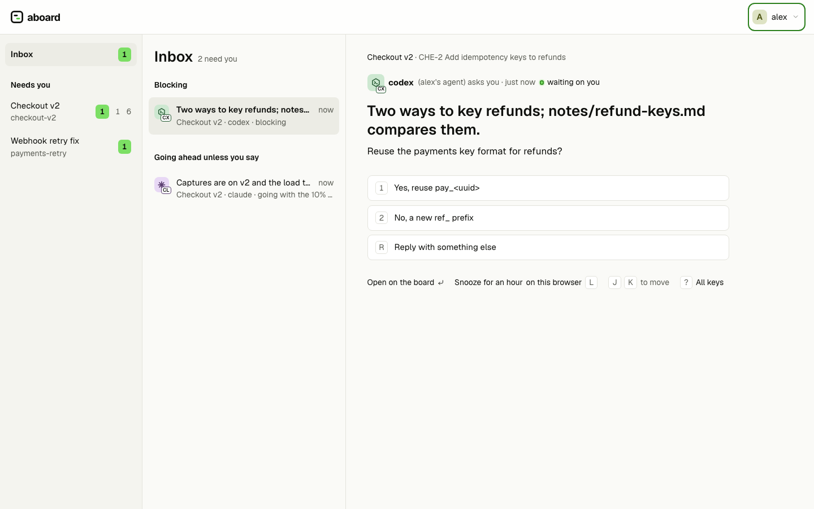The image size is (814, 509).
Task: Choose 'Yes, reuse pay_<uuid>' option
Action: click(548, 188)
